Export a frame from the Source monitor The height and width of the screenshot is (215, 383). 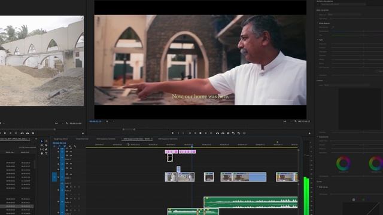click(x=33, y=133)
